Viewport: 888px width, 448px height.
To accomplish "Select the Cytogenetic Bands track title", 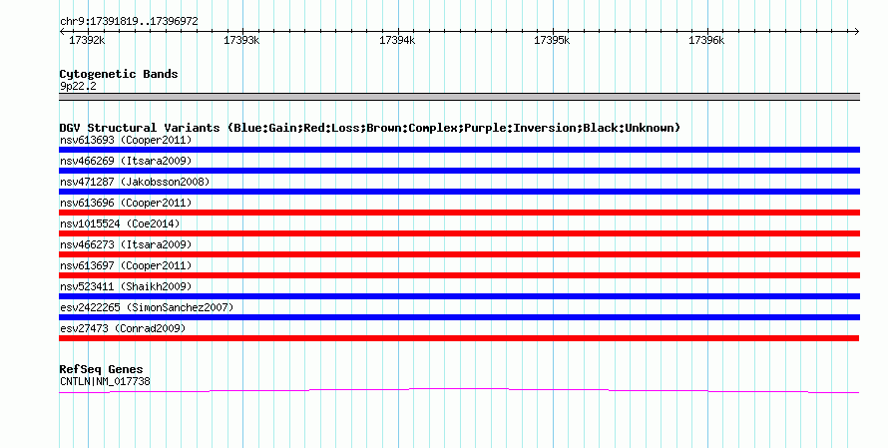I will point(119,74).
